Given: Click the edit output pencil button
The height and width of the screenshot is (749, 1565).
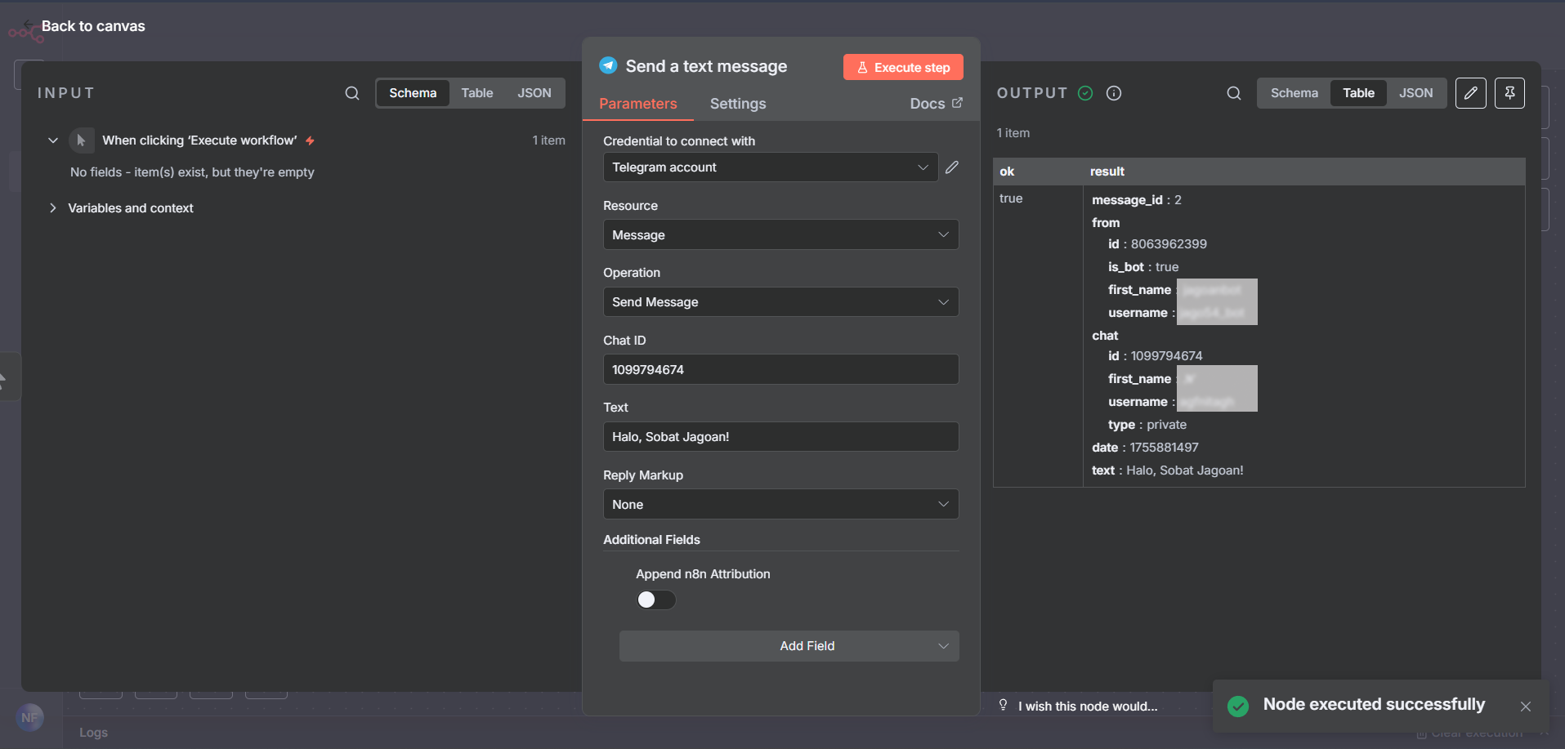Looking at the screenshot, I should pos(1471,93).
